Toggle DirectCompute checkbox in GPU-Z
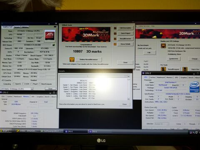This screenshot has width=200, height=150. (40, 84)
